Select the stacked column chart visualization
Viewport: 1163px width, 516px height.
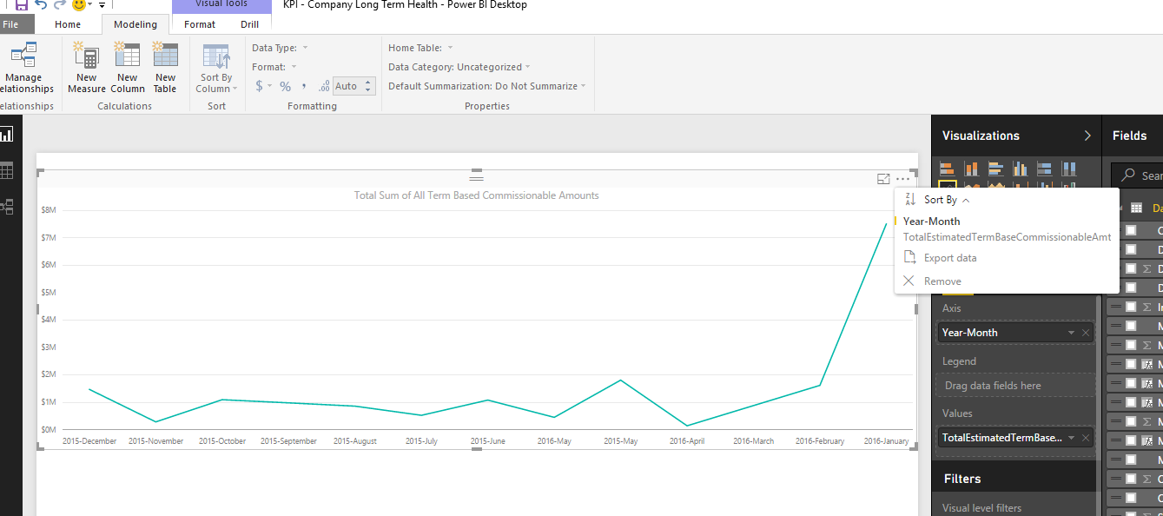point(971,169)
